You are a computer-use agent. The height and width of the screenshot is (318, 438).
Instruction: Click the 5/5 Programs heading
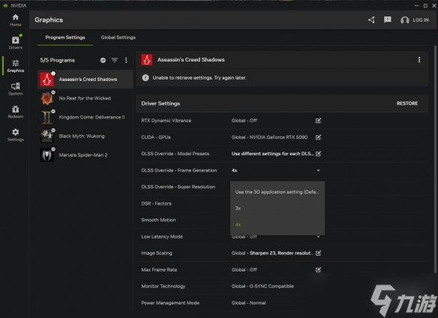tap(57, 60)
